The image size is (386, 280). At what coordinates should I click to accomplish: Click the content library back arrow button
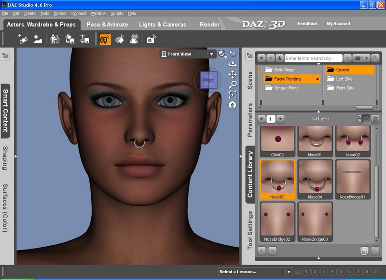pyautogui.click(x=262, y=58)
